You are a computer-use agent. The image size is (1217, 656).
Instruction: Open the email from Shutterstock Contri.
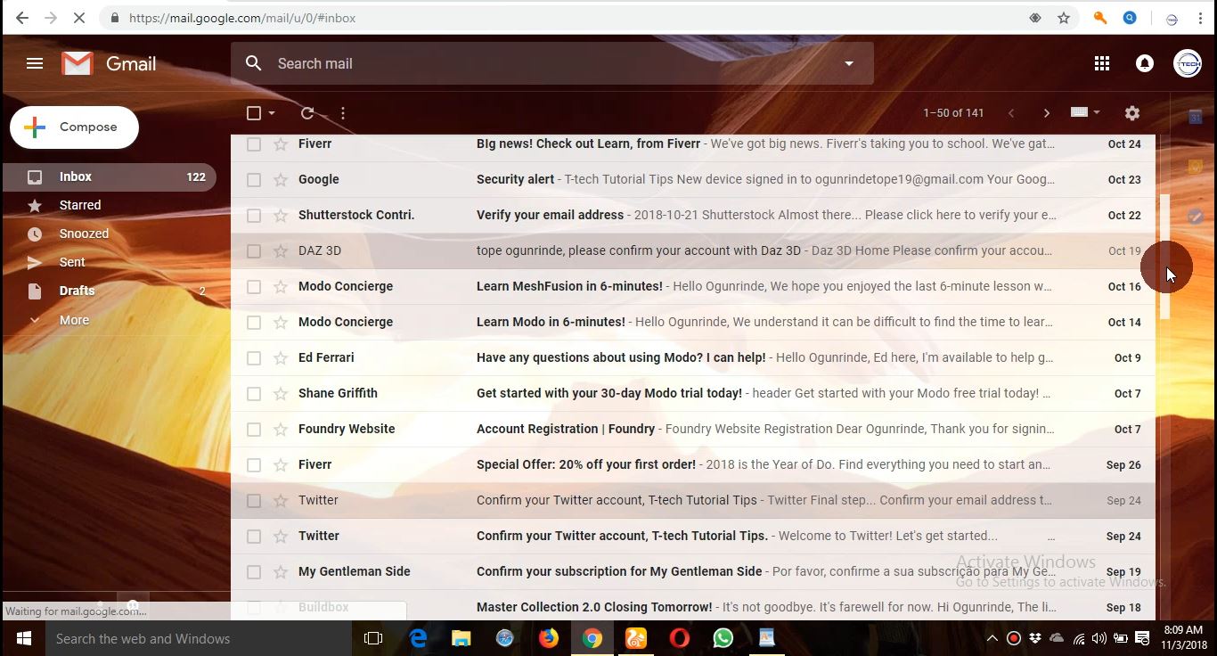624,215
